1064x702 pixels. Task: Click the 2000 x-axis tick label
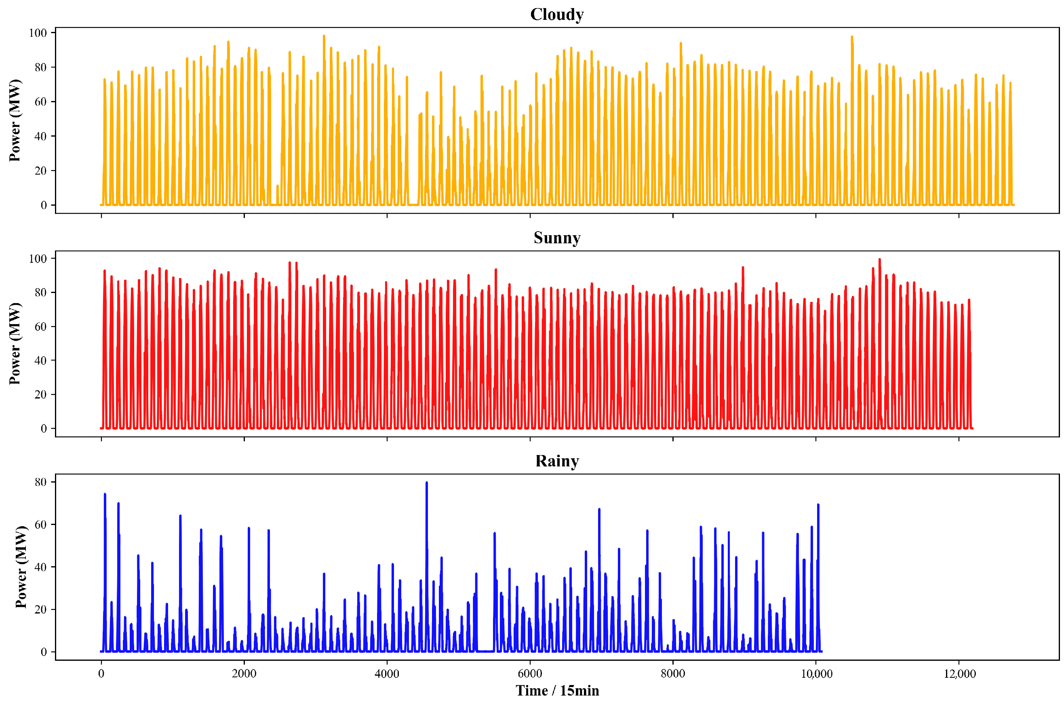(x=244, y=674)
